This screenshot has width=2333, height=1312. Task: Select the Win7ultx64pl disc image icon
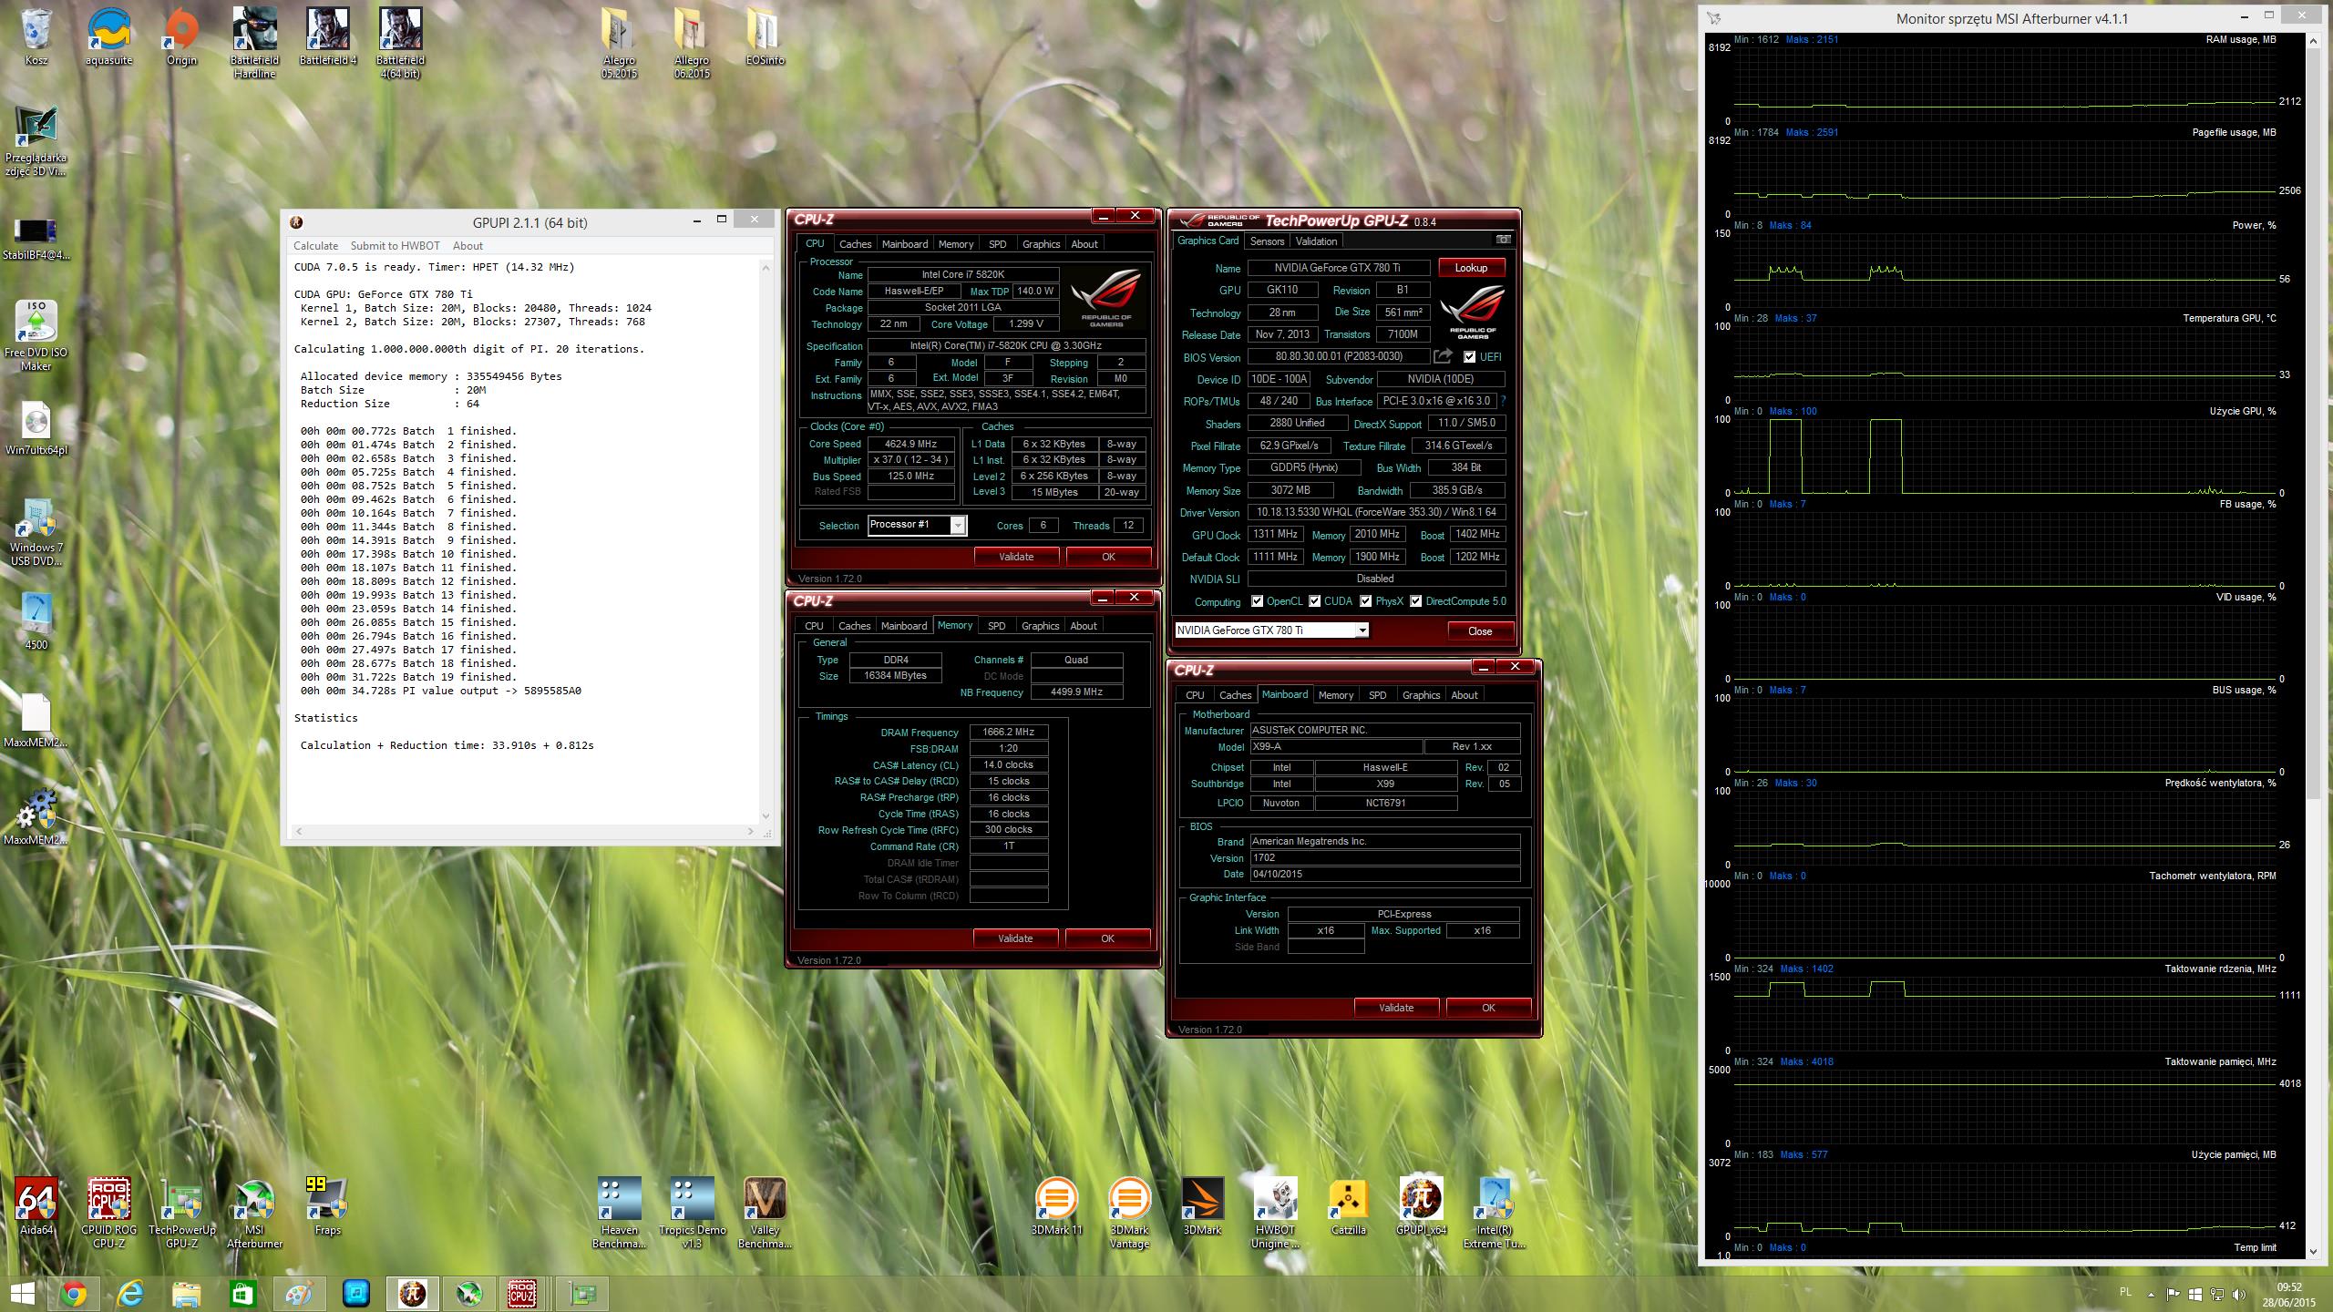(x=36, y=428)
